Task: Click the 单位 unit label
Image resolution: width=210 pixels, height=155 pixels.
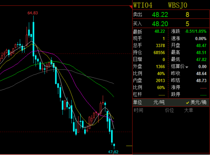Action: pos(138,102)
